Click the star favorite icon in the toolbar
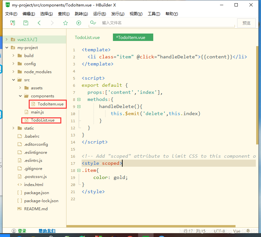Screen dimensions: 261x237 [x=65, y=23]
